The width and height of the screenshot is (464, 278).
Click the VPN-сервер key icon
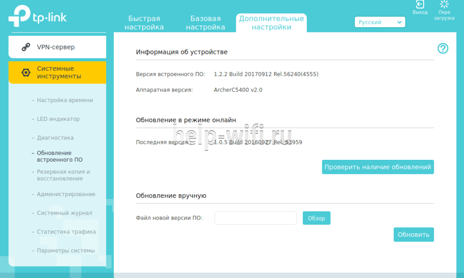(x=26, y=47)
